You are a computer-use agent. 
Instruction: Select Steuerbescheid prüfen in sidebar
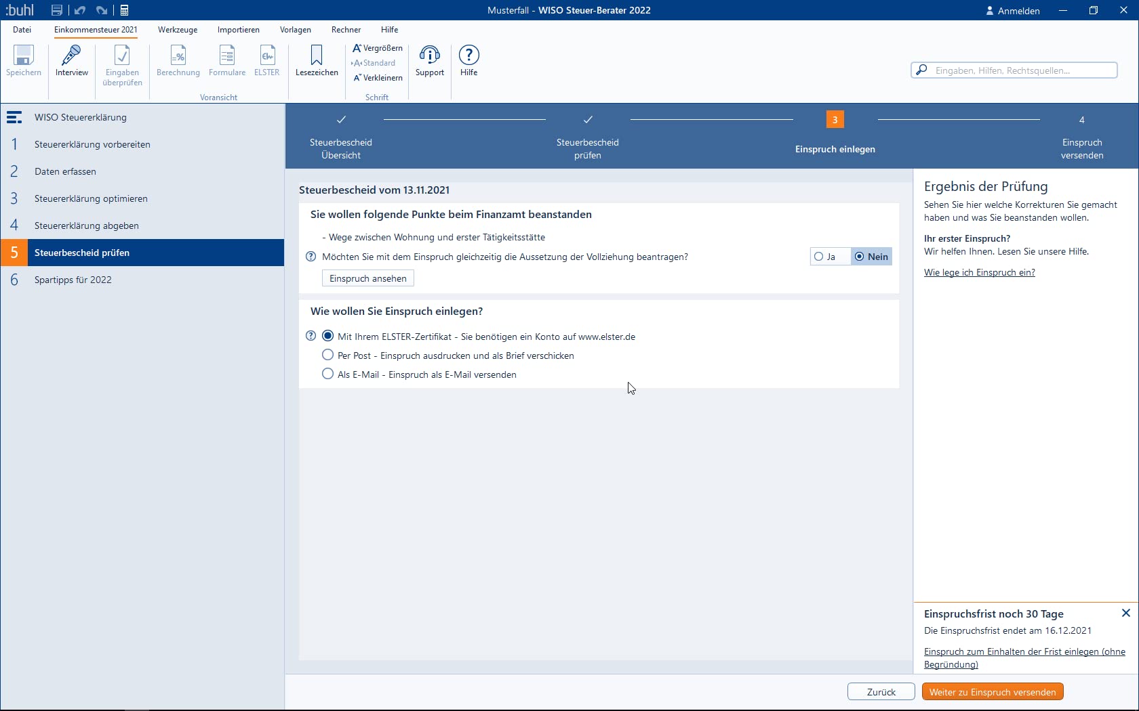coord(142,253)
